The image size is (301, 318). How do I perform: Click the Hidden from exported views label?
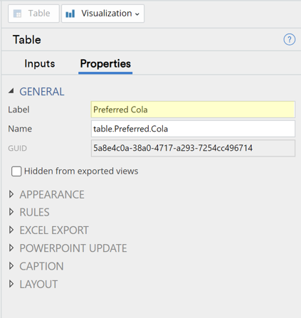pyautogui.click(x=81, y=171)
